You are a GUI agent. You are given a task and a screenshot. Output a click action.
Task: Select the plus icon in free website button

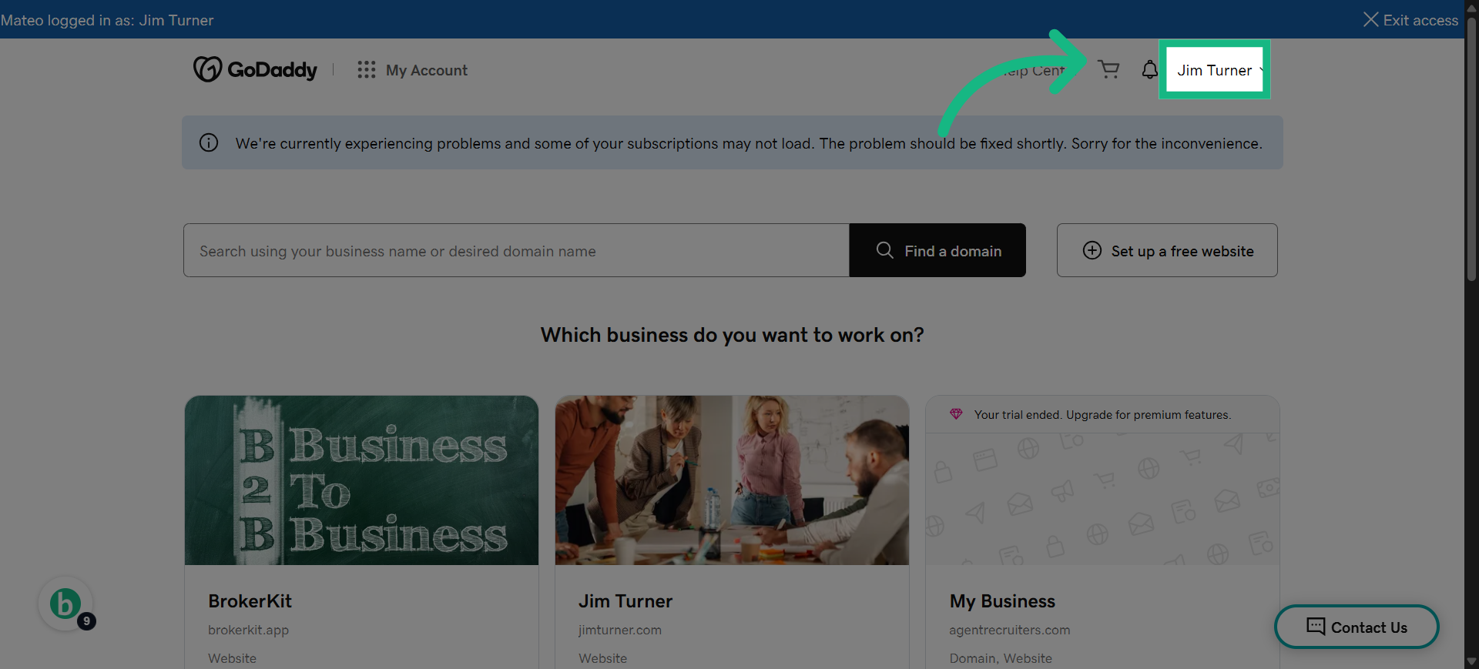1092,250
